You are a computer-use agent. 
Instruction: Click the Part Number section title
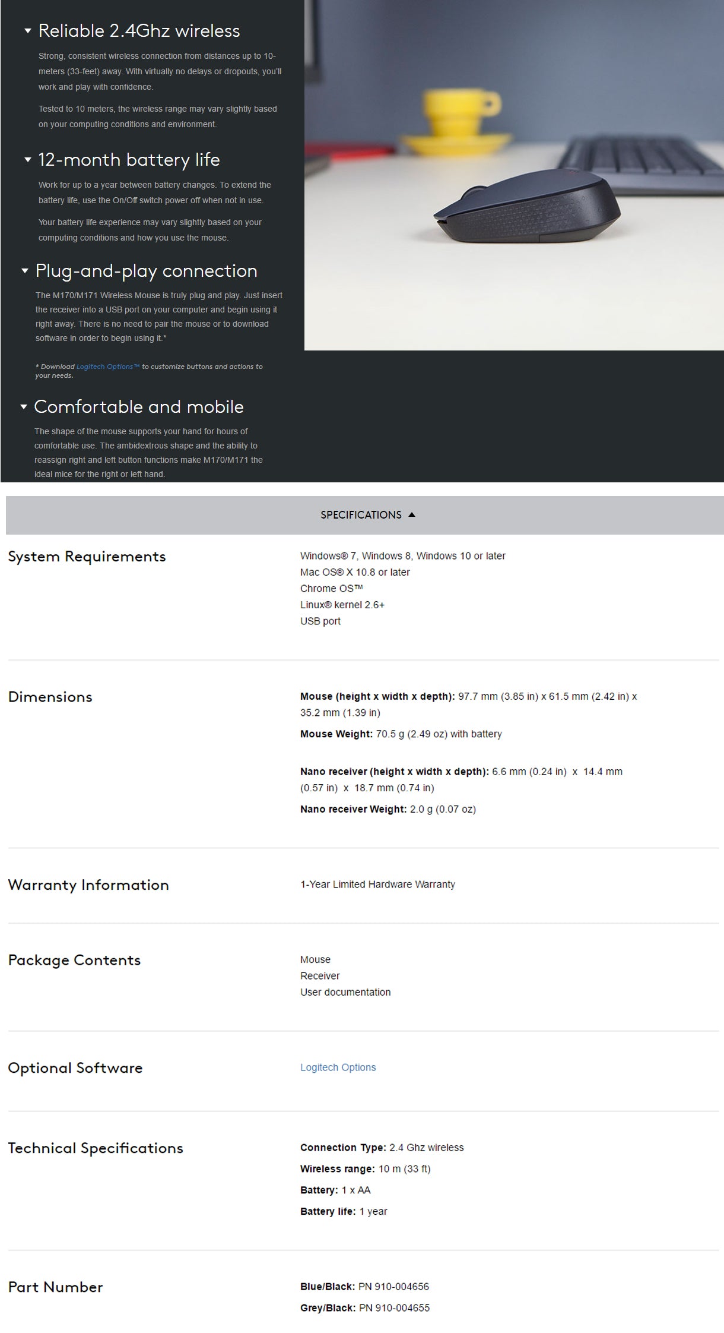pos(56,1287)
